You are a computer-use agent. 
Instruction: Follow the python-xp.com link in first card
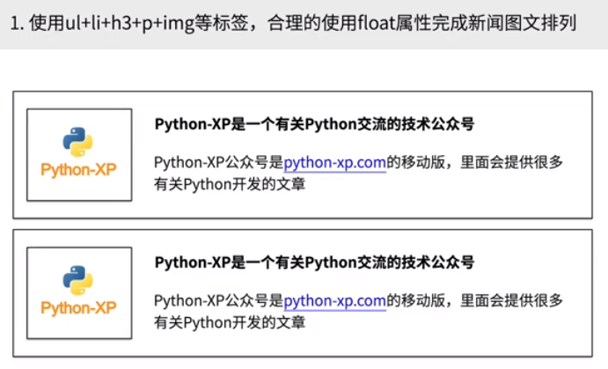(334, 163)
